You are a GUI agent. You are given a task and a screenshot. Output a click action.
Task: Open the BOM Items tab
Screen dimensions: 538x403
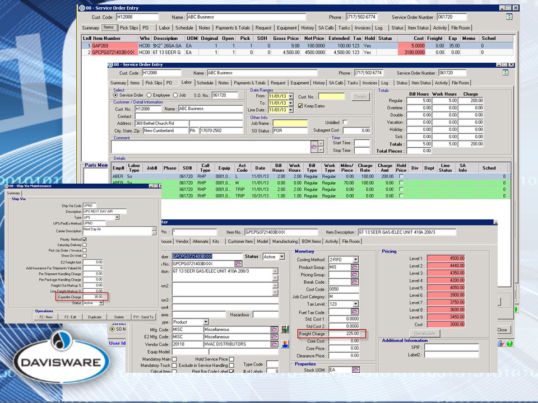[312, 241]
